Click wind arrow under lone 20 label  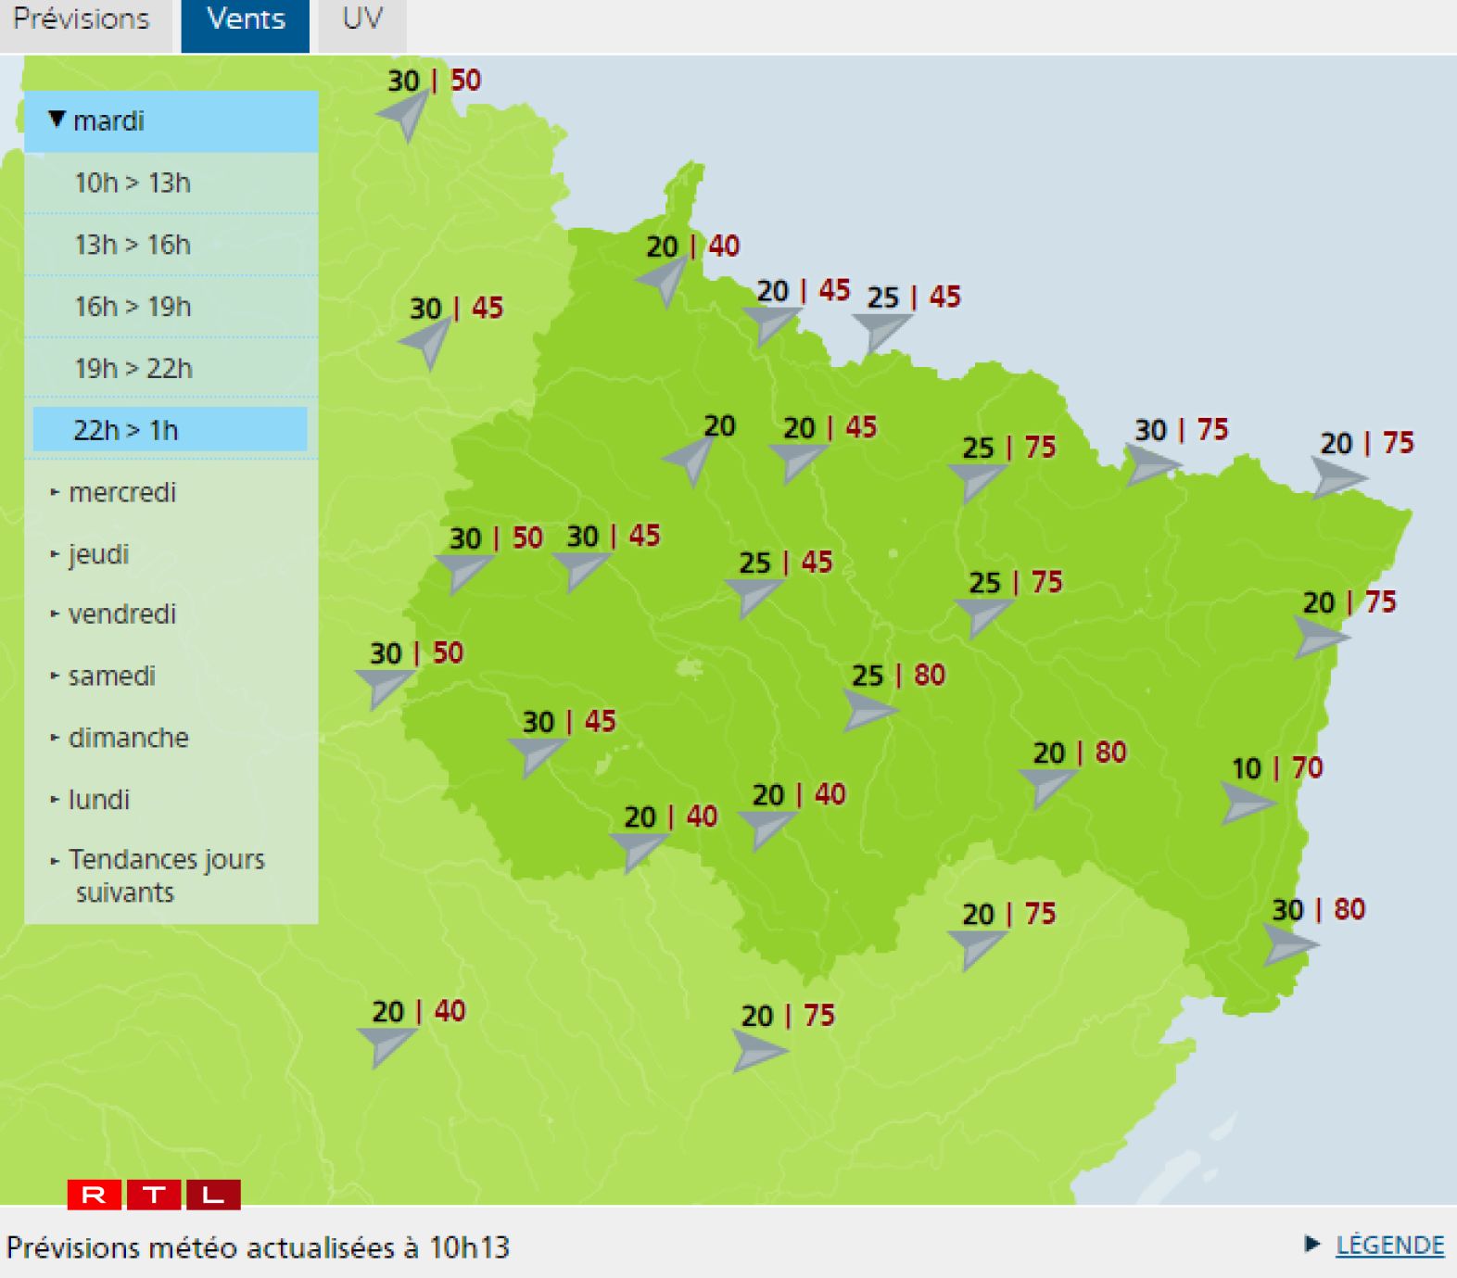click(x=690, y=459)
